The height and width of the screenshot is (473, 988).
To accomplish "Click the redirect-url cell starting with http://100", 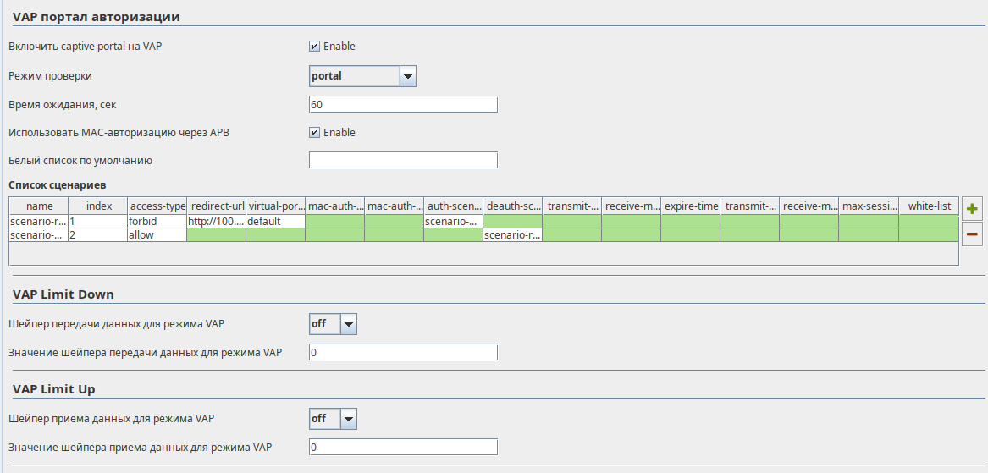I will [216, 222].
